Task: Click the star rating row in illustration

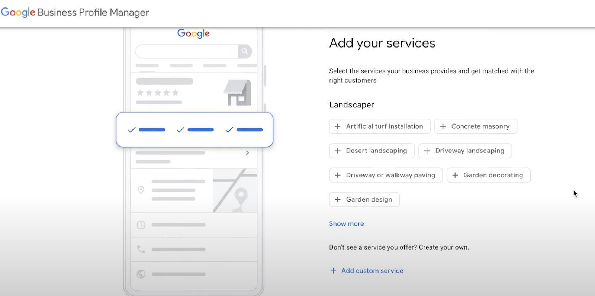Action: tap(158, 93)
